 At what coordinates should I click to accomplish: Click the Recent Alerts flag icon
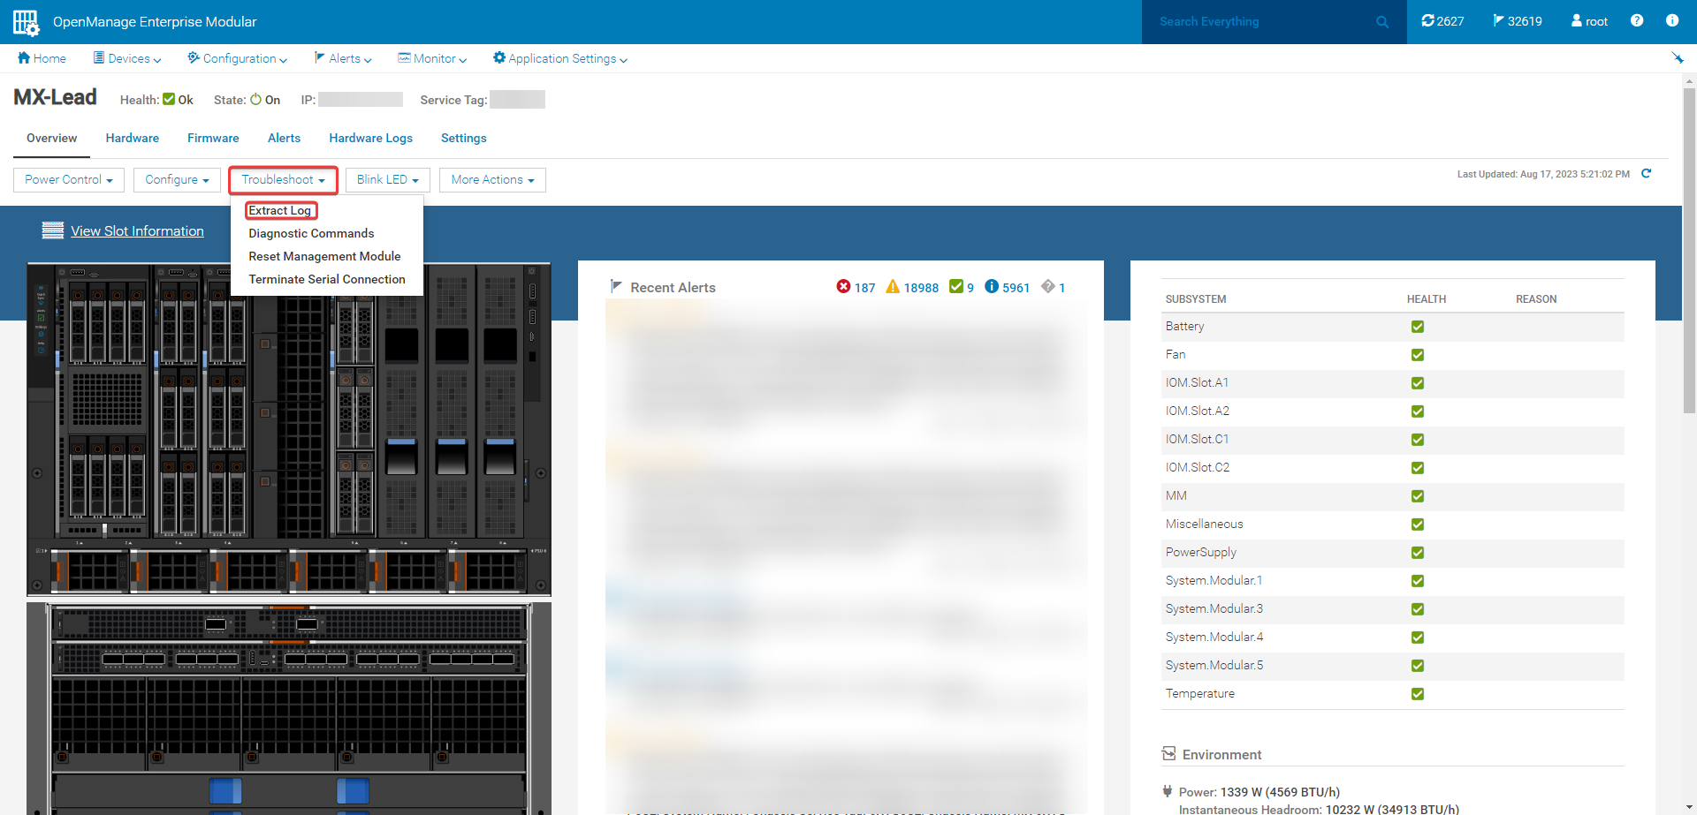click(615, 285)
